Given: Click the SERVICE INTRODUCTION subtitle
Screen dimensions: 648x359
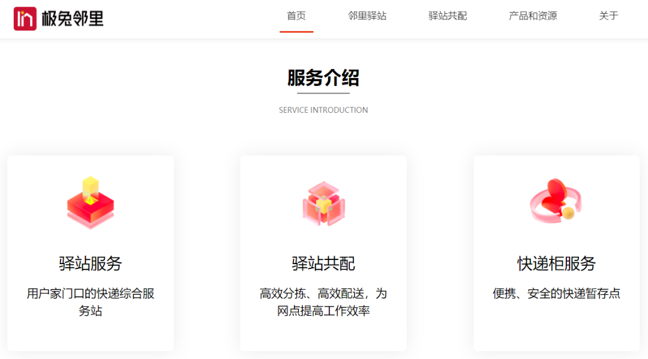Looking at the screenshot, I should (323, 110).
